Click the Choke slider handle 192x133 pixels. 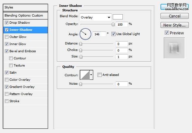[x=81, y=50]
